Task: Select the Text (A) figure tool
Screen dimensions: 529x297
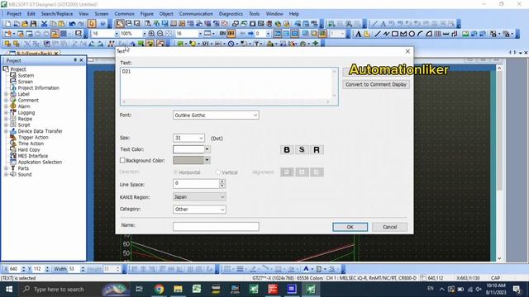Action: point(358,34)
